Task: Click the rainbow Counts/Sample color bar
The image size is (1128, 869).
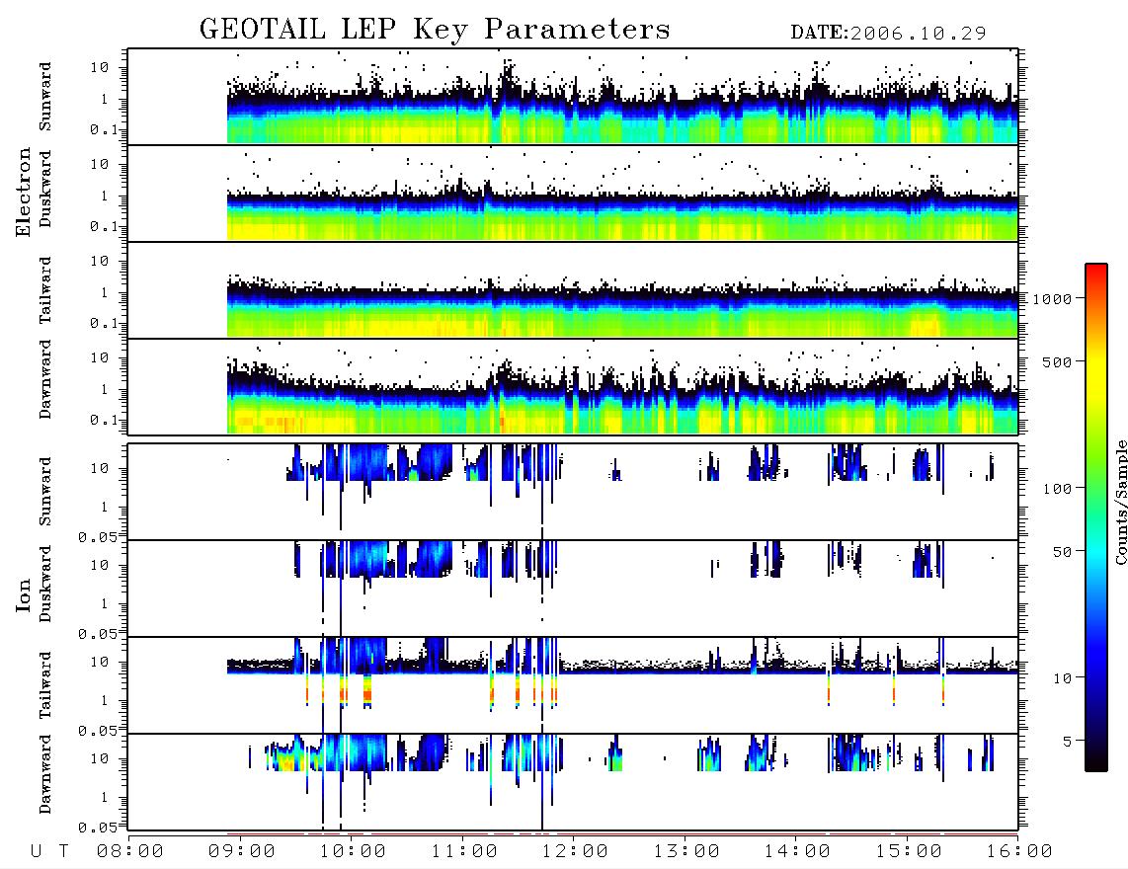Action: 1095,517
